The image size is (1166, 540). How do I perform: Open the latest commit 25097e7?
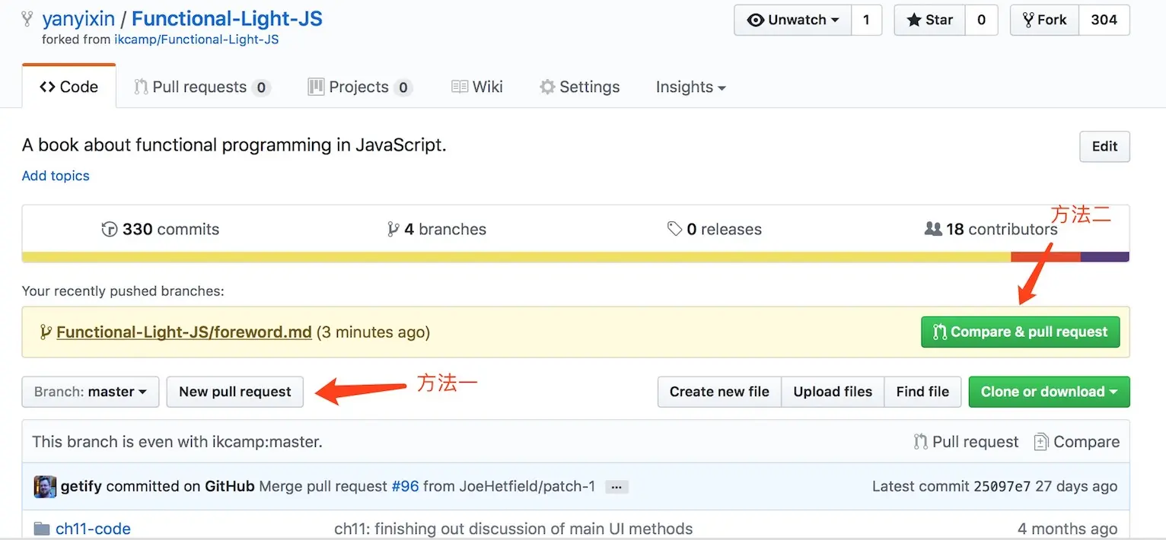click(1004, 486)
